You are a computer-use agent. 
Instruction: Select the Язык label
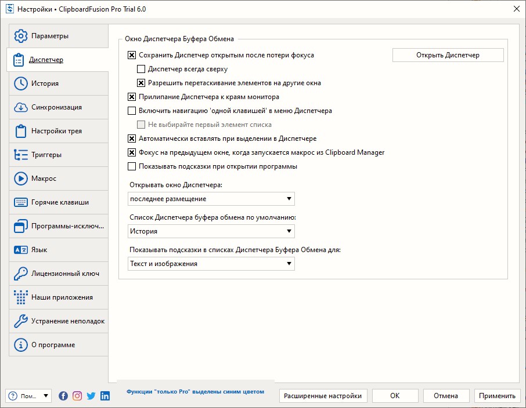tap(39, 250)
